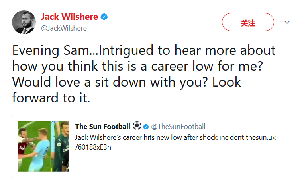304x181 pixels.
Task: Open the left photo of players clashing
Action: coord(35,146)
